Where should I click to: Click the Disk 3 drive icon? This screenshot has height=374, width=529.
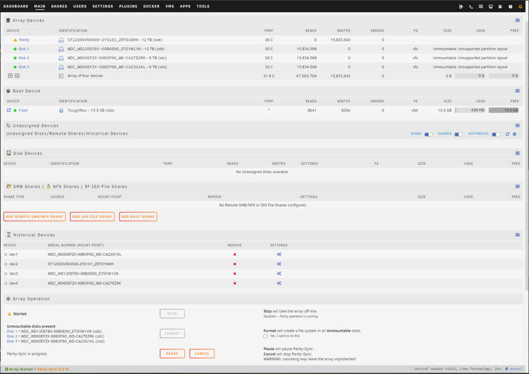tap(61, 67)
